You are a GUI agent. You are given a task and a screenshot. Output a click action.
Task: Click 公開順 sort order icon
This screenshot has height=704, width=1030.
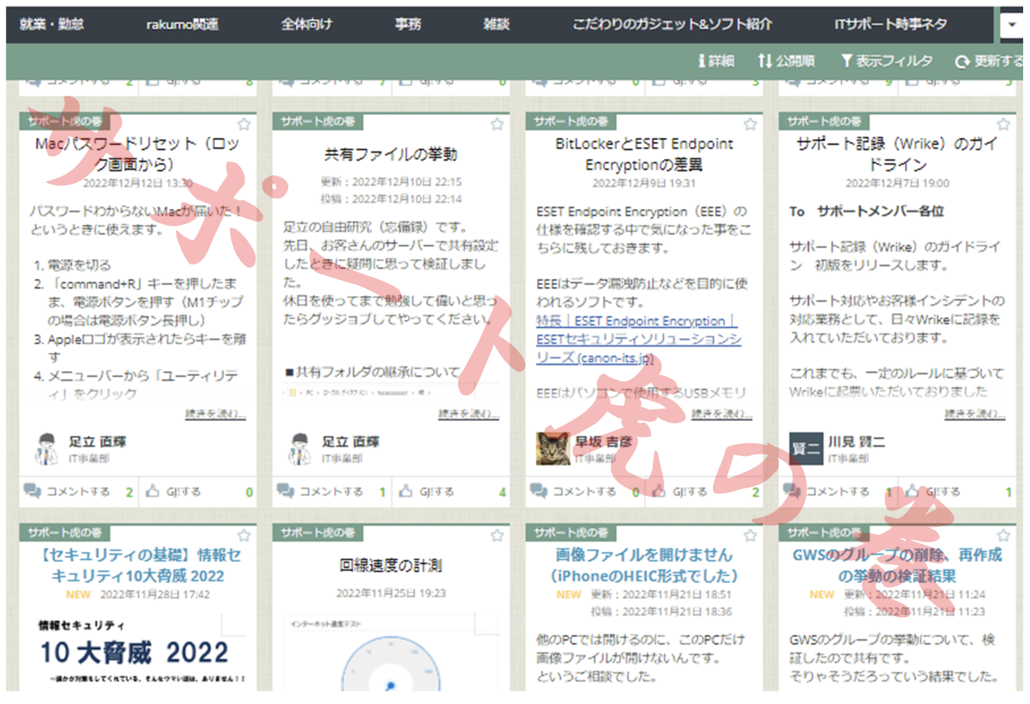tap(765, 61)
